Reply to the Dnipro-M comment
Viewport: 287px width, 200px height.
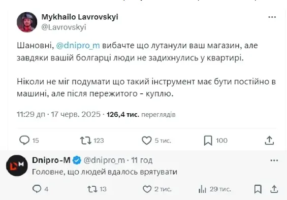tap(37, 189)
